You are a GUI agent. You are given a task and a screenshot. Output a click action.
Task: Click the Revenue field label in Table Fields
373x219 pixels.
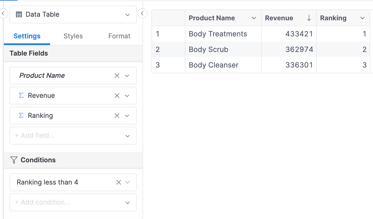tap(41, 96)
